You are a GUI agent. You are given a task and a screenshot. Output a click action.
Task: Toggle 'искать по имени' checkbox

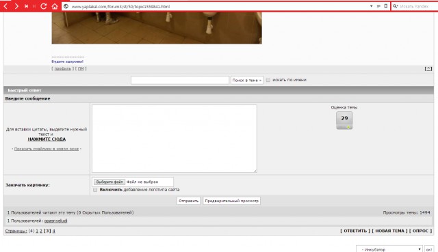click(x=268, y=80)
